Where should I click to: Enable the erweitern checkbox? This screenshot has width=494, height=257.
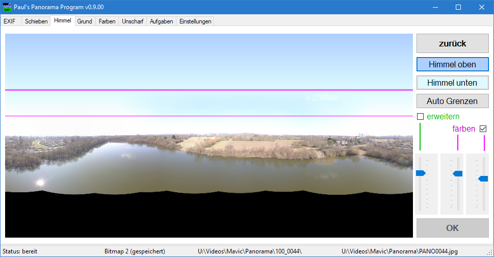coord(420,117)
